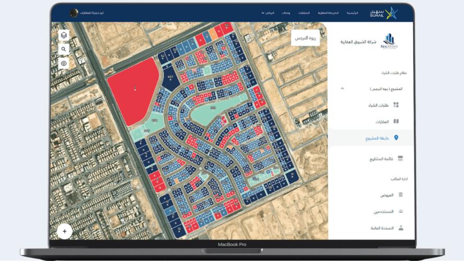The width and height of the screenshot is (464, 261).
Task: Click the map search magnifier icon
Action: coord(64,49)
